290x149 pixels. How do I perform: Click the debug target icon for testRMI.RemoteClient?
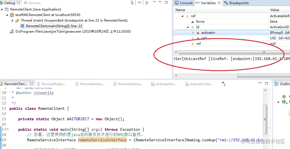[x=12, y=15]
